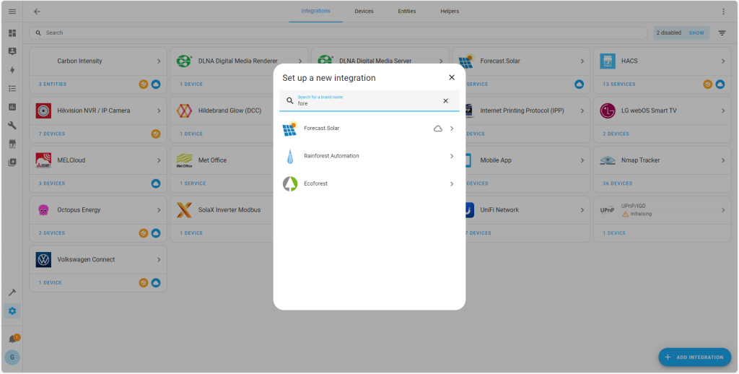
Task: Click the Hikvision NVR camera logo
Action: 43,111
